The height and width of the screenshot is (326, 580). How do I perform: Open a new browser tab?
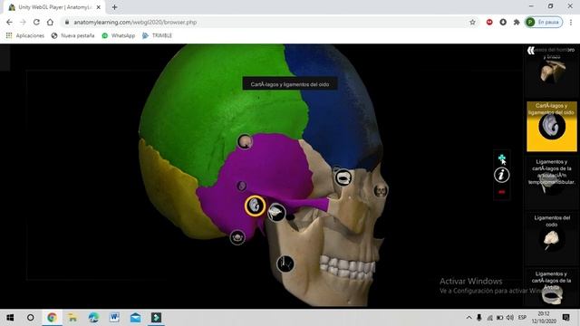pos(115,7)
